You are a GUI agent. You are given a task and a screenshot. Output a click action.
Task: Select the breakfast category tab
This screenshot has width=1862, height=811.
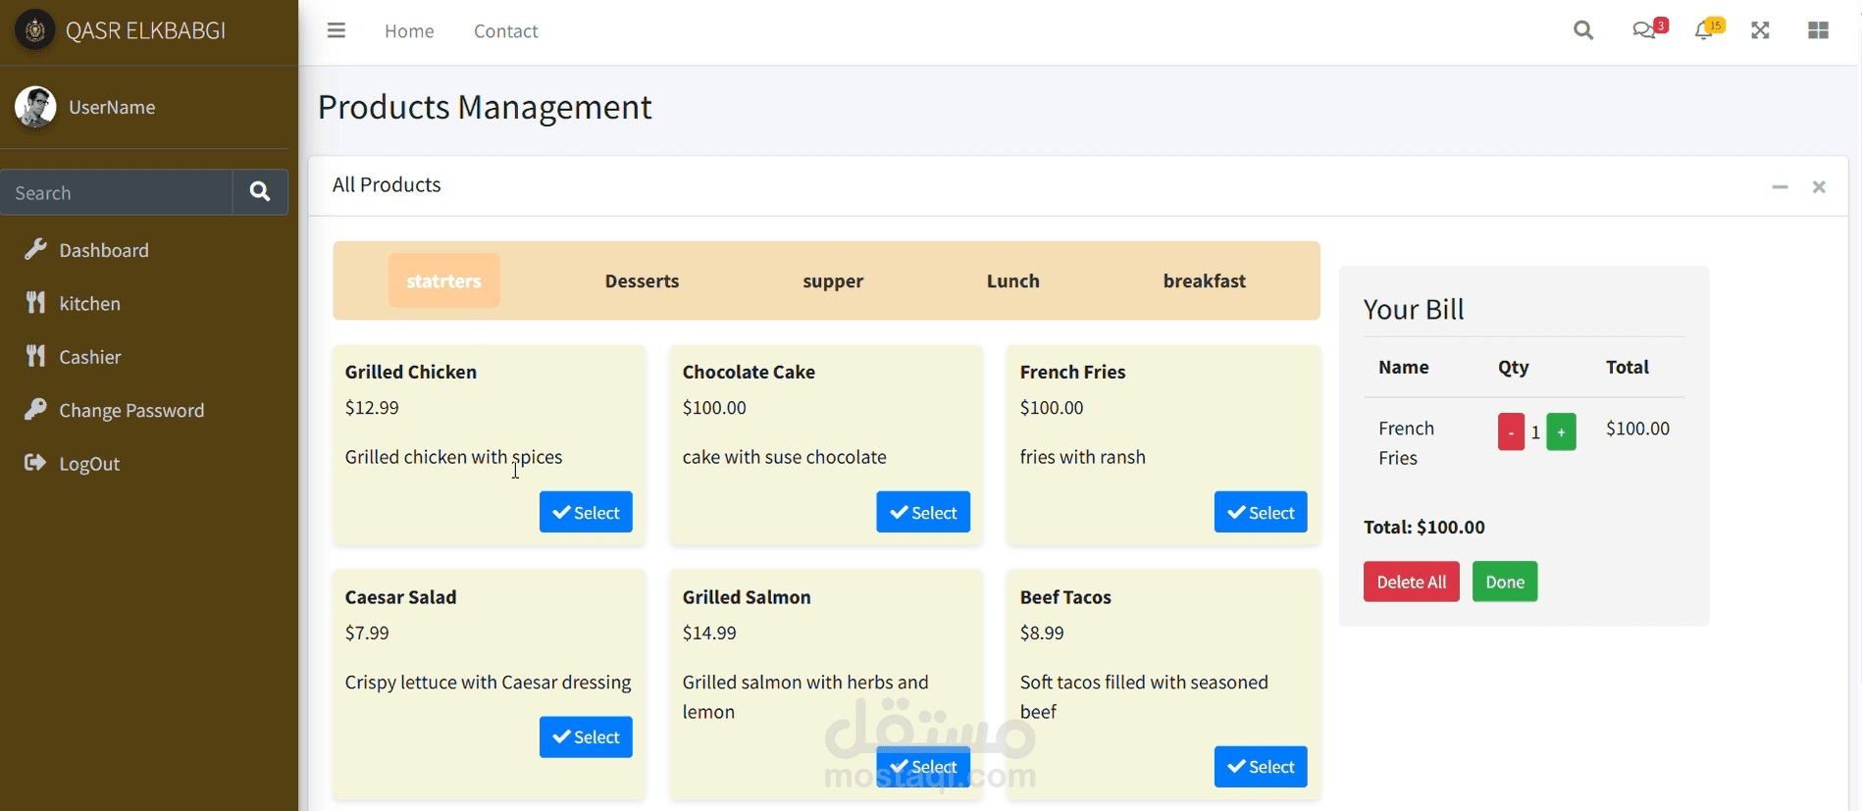pos(1204,281)
